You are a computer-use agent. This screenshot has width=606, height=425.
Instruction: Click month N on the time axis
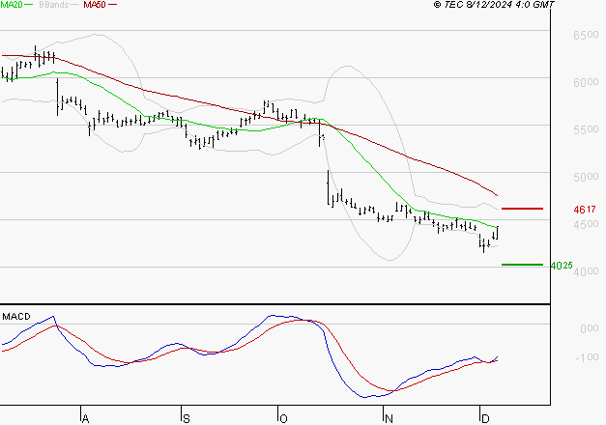coord(389,418)
